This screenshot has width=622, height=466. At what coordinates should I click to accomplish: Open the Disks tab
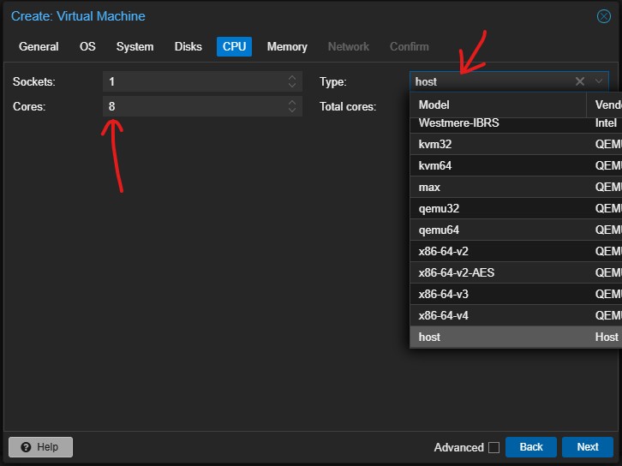(x=188, y=46)
